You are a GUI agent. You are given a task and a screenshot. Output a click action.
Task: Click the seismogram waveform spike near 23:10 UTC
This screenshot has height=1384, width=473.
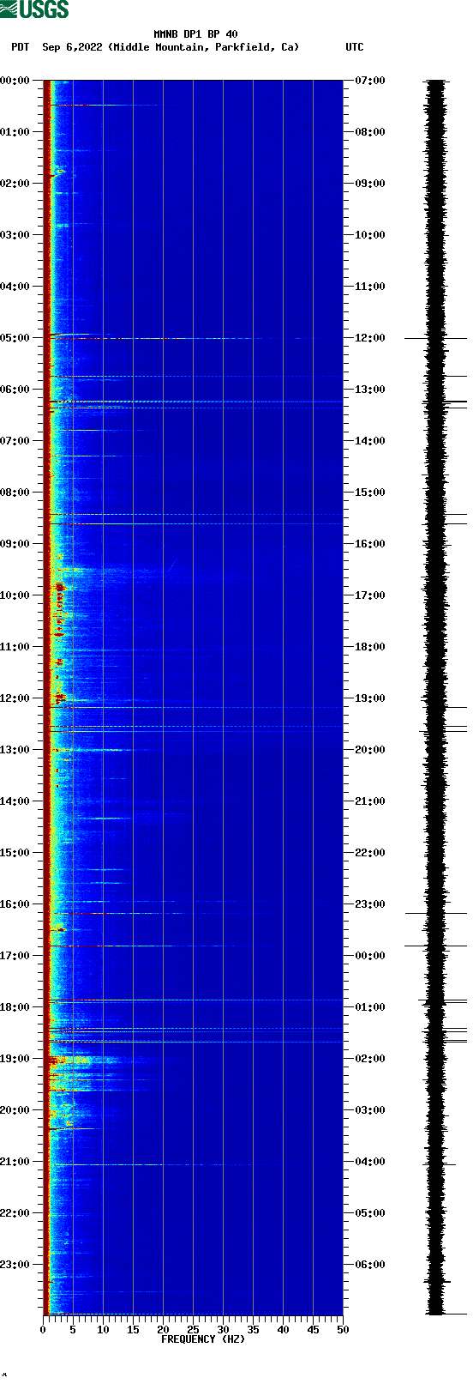(435, 913)
